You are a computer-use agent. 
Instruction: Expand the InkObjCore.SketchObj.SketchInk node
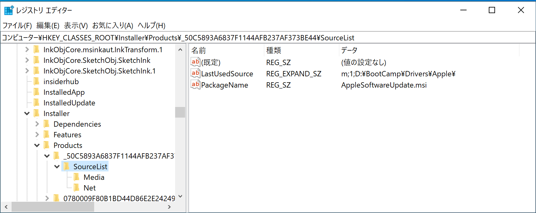27,60
